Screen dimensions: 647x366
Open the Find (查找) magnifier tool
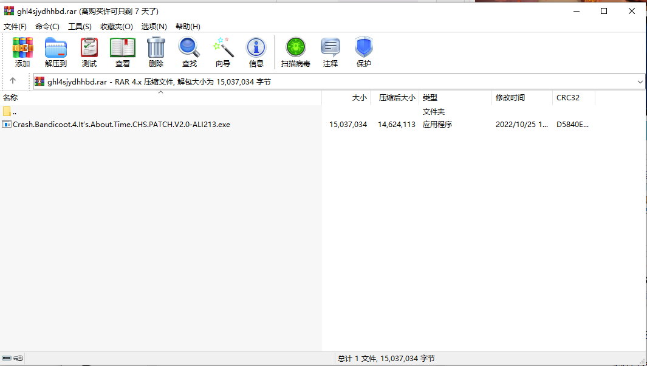190,52
